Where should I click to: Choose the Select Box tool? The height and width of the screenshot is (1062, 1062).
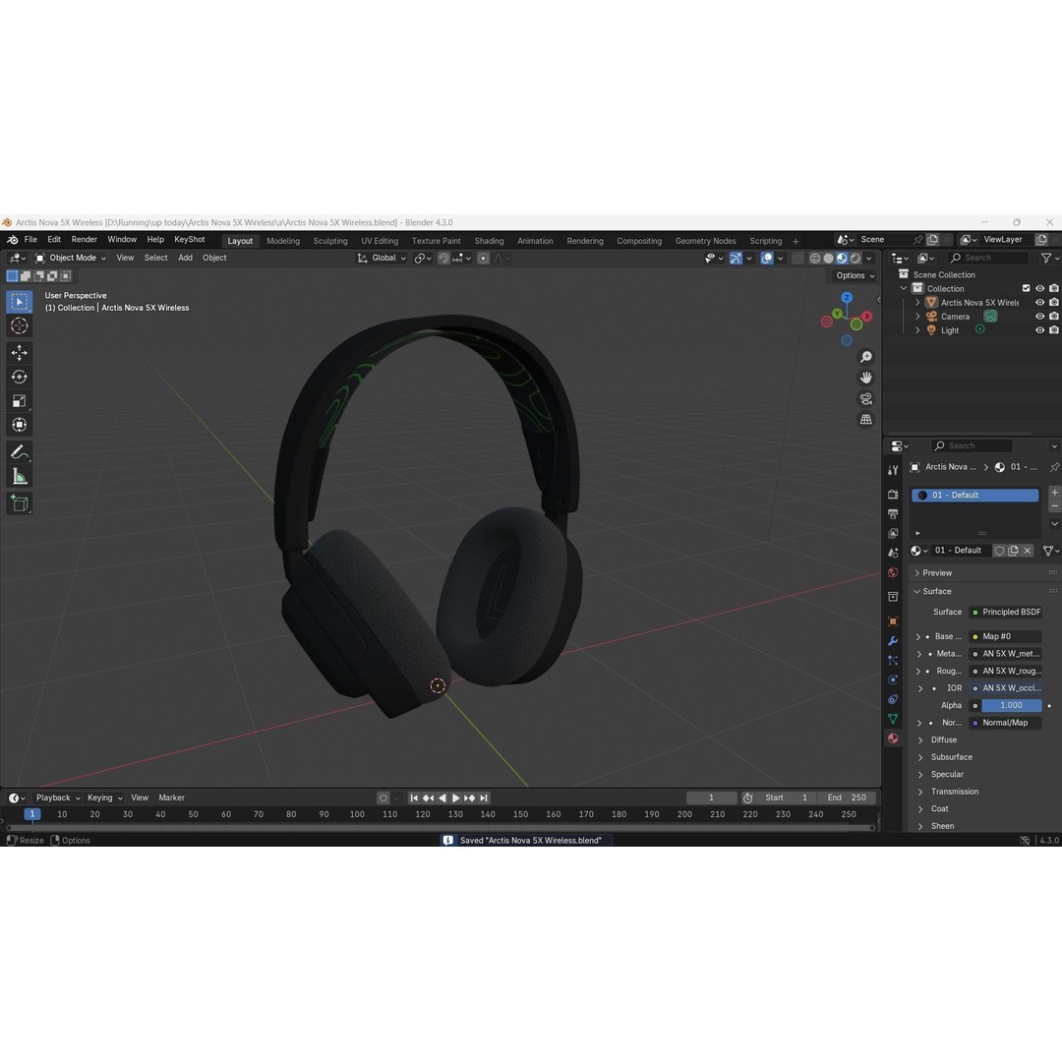pos(19,302)
